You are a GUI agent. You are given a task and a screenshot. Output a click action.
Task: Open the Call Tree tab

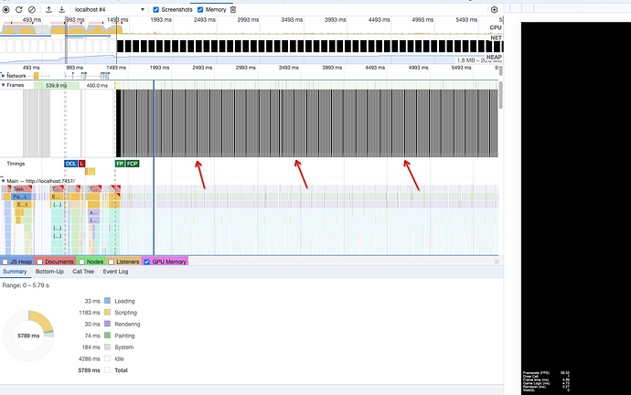click(x=83, y=272)
